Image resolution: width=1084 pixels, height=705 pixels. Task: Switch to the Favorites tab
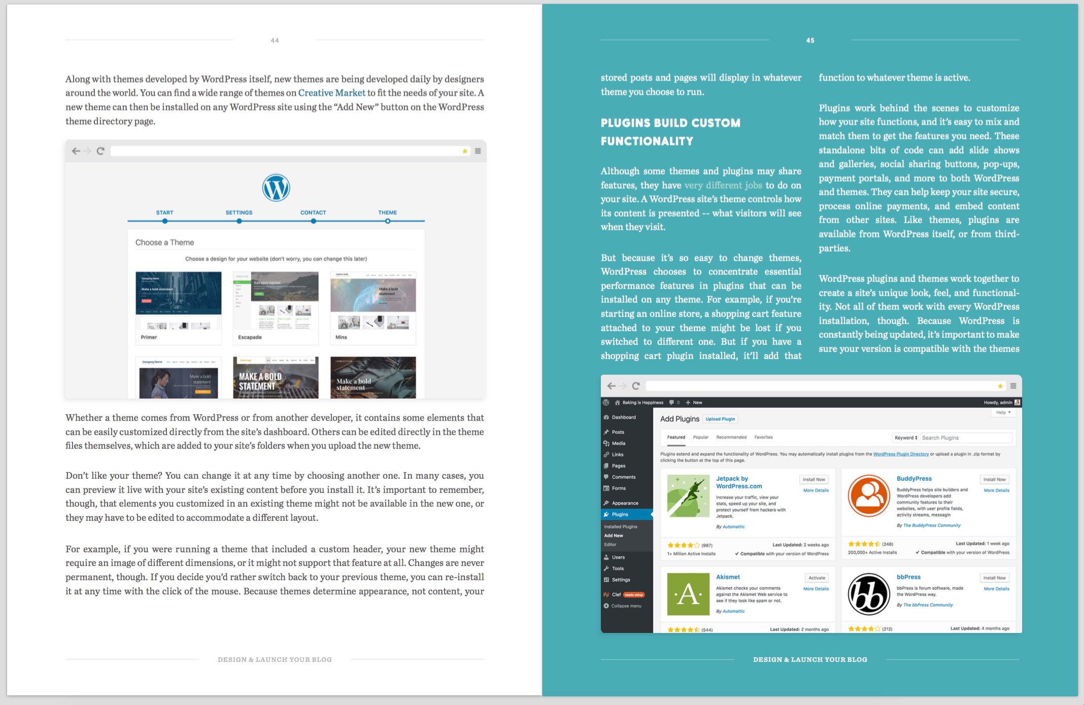763,437
